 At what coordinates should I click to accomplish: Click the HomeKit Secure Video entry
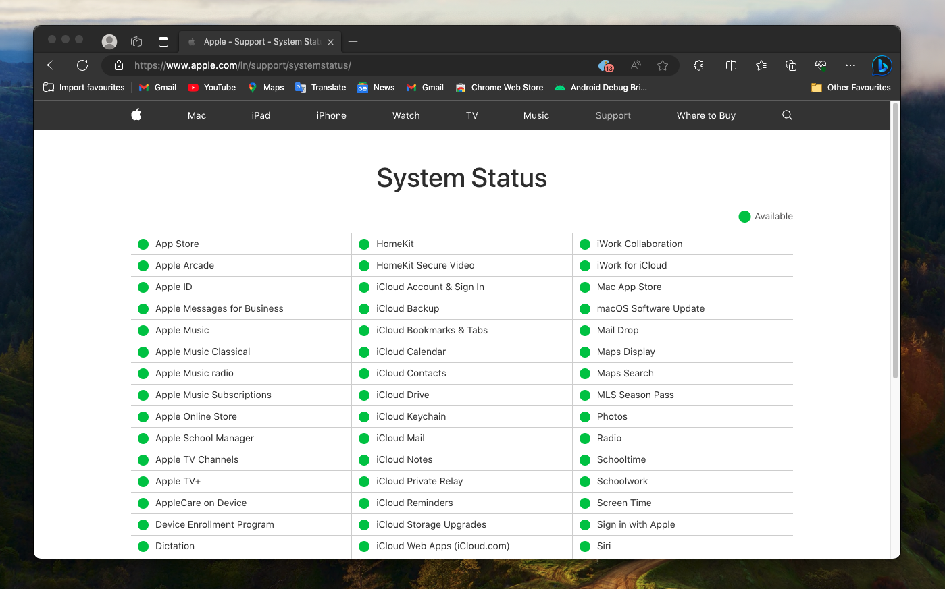[x=462, y=265]
